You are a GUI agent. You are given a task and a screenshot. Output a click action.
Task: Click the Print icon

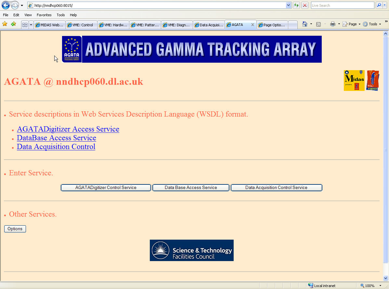point(333,24)
